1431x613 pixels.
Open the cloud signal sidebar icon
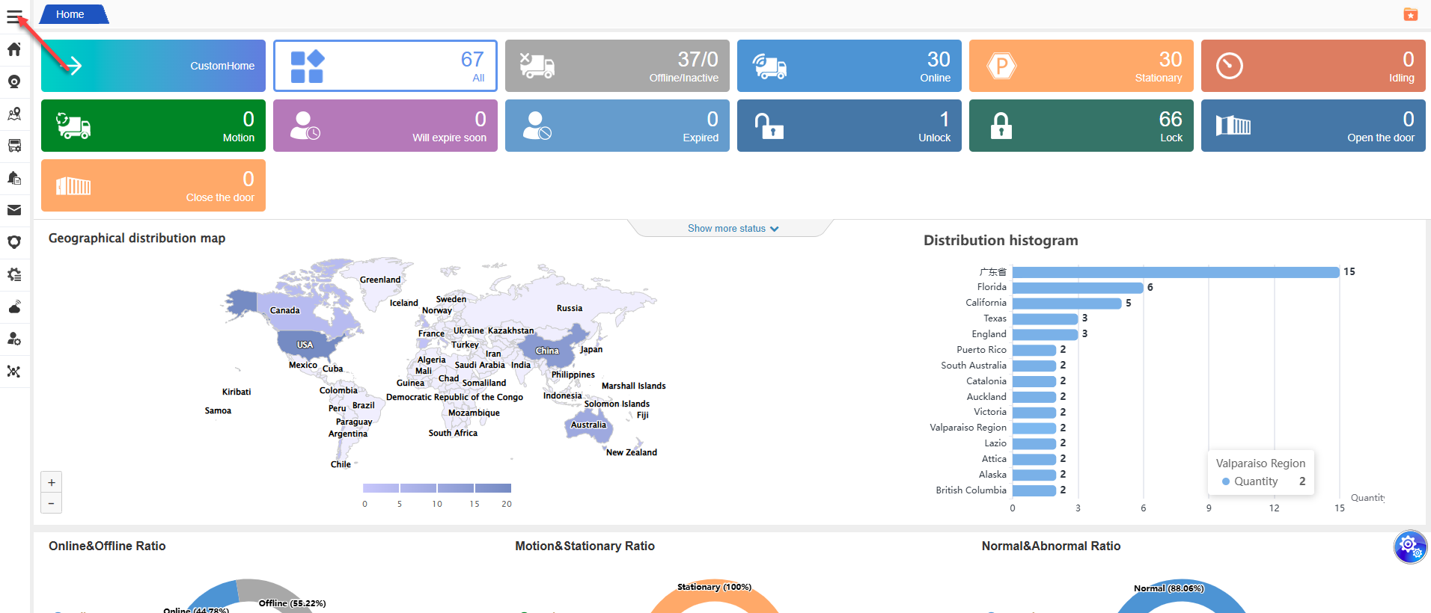(14, 306)
